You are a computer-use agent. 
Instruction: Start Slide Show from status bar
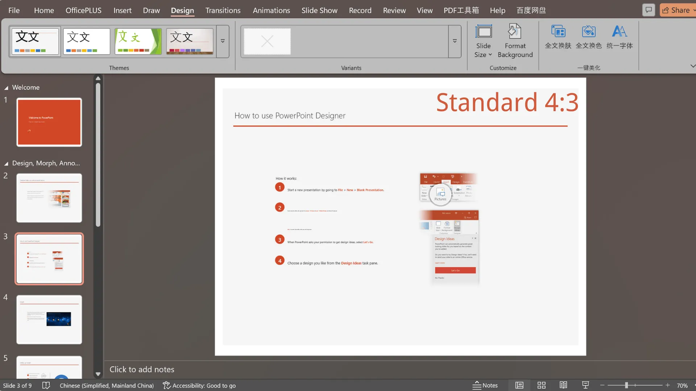coord(585,385)
